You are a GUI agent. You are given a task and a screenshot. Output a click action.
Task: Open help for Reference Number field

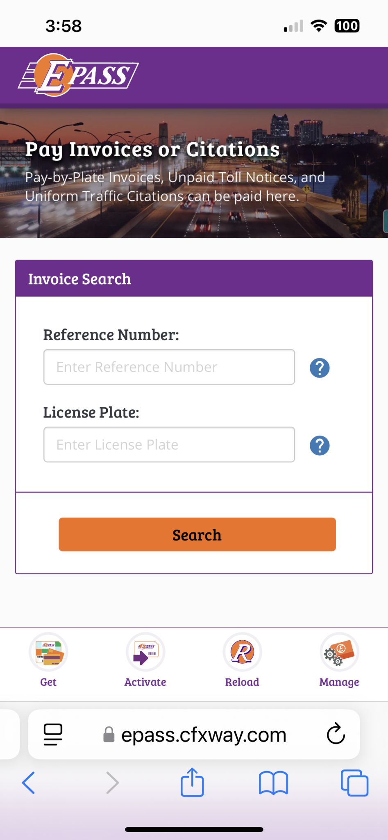click(320, 368)
